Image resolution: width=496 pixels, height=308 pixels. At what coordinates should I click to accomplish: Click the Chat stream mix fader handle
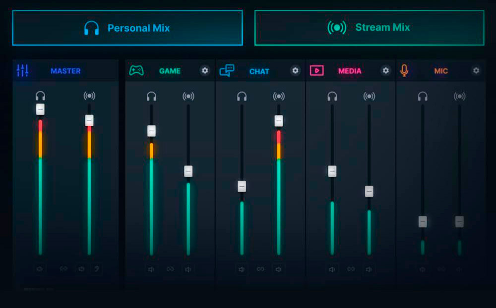(x=279, y=121)
